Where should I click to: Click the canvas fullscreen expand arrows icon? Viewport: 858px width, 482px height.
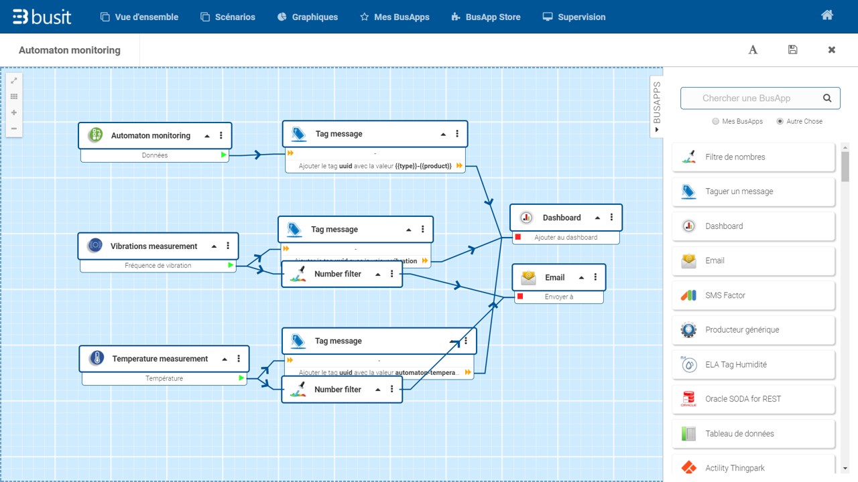coord(14,80)
